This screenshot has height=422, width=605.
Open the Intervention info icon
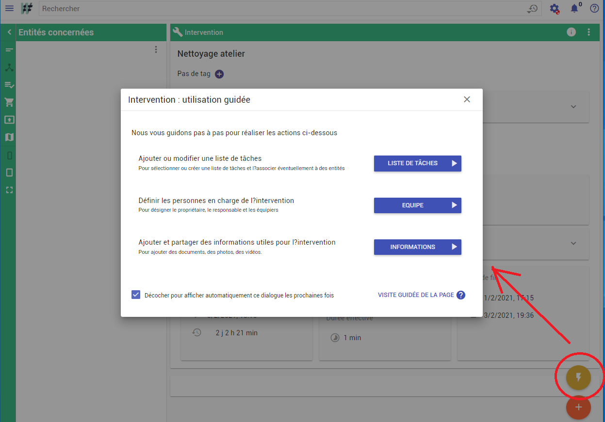coord(572,32)
